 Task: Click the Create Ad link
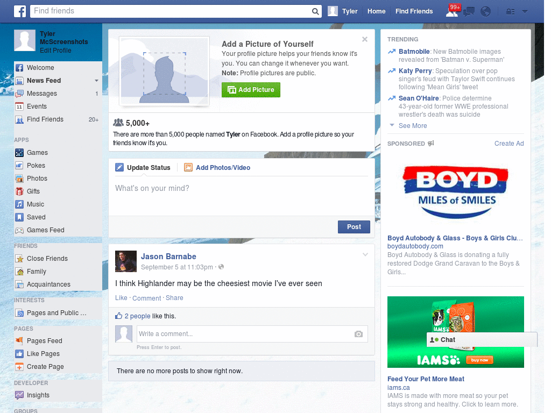click(509, 144)
